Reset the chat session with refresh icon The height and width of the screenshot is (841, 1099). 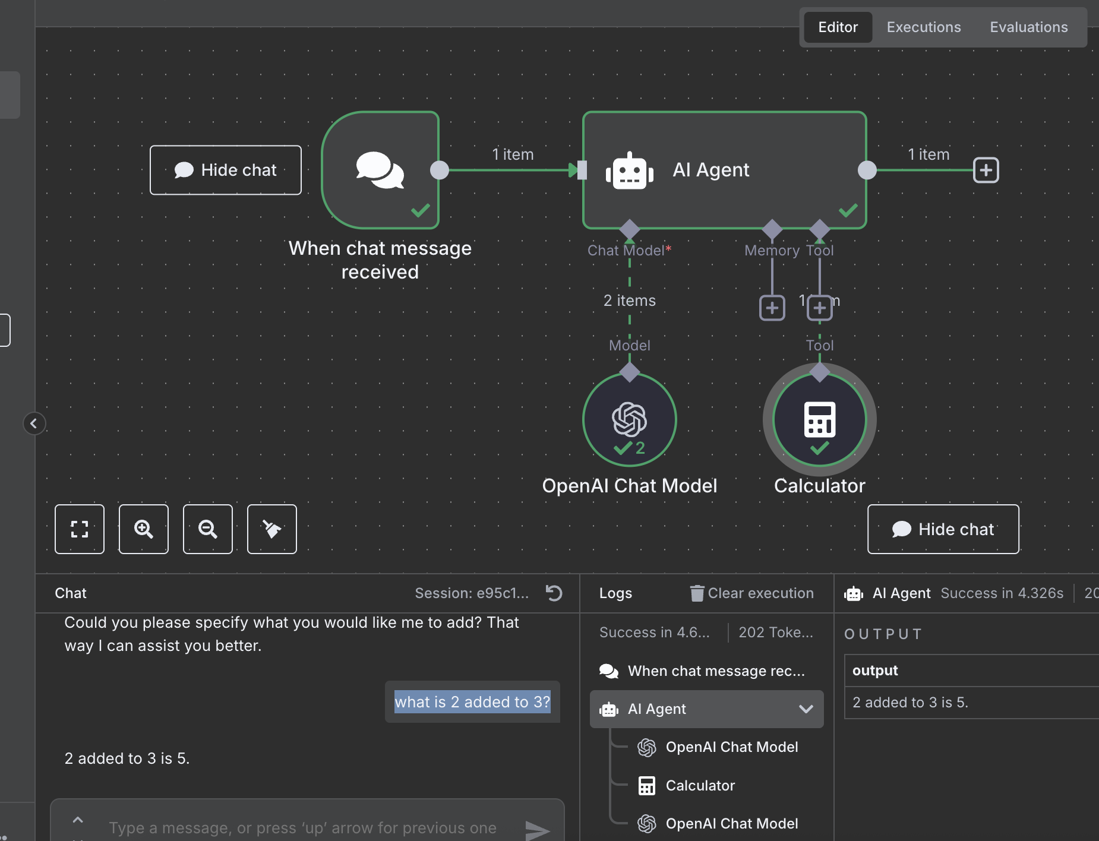pos(554,593)
